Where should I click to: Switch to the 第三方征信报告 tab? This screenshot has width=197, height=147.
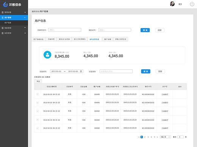click(x=80, y=39)
